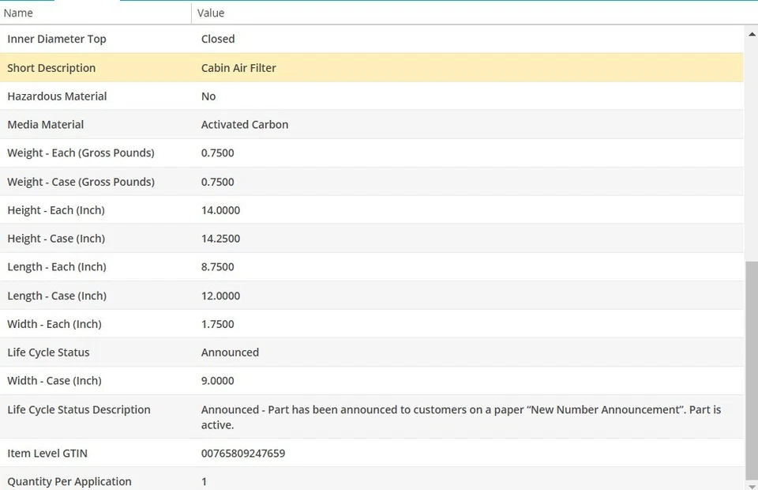Image resolution: width=758 pixels, height=490 pixels.
Task: Click the Width - Case value 9.0000
Action: click(x=218, y=381)
